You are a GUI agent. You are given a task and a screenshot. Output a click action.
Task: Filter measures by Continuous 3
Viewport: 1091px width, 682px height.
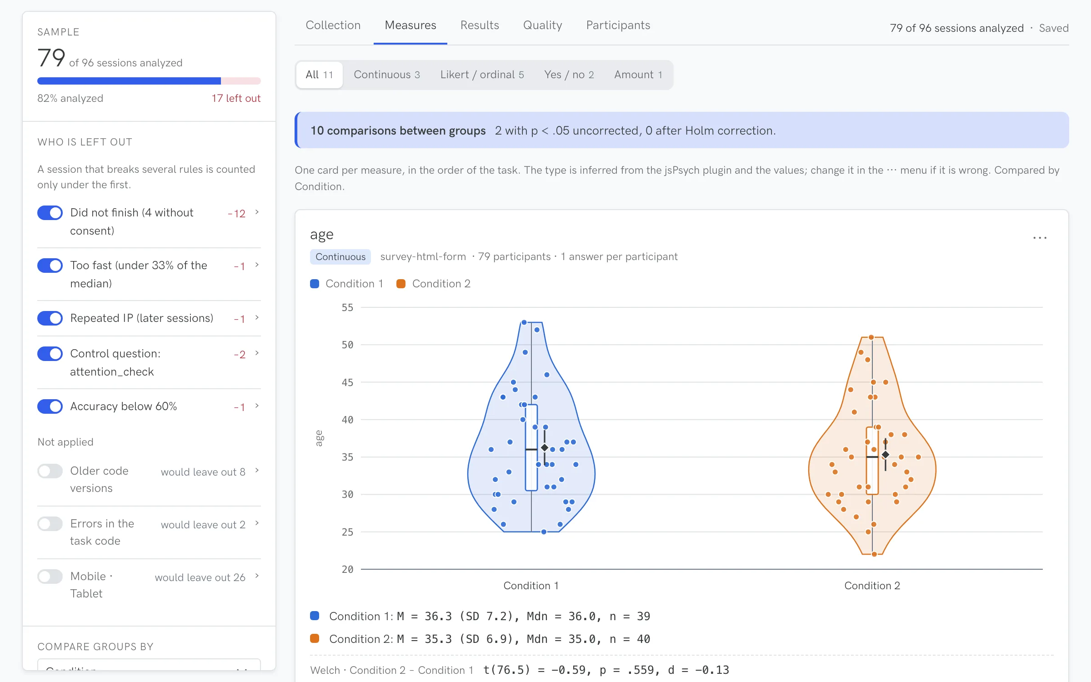tap(387, 75)
